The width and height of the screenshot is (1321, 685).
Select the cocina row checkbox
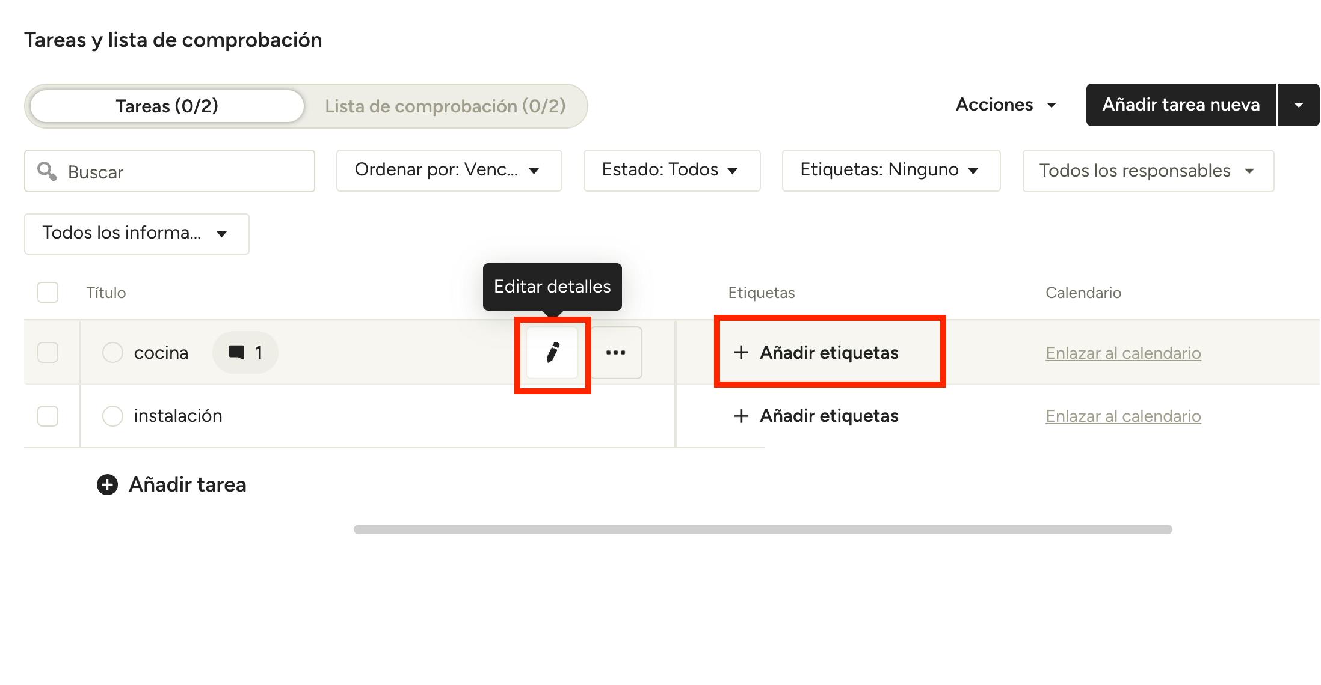[48, 353]
